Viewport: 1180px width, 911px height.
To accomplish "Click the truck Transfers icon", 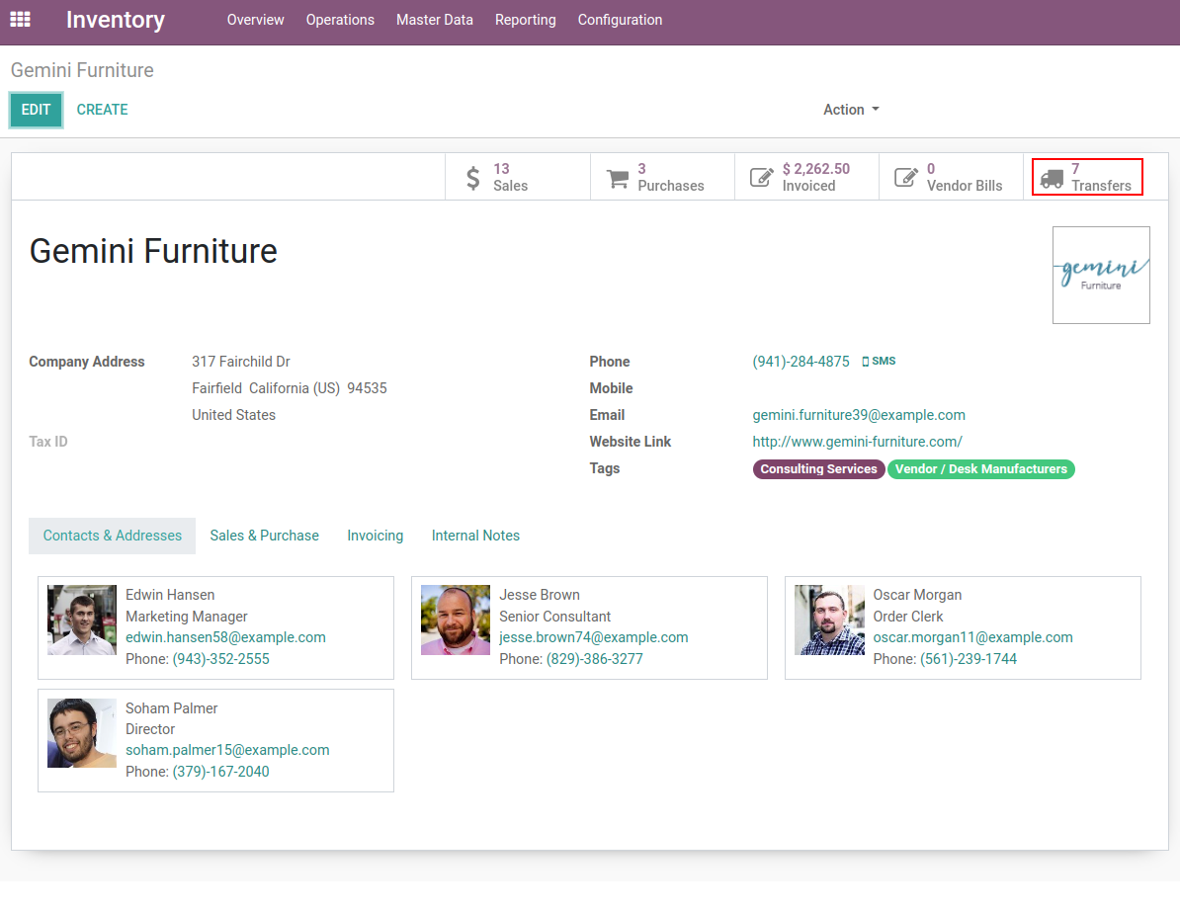I will (1052, 178).
